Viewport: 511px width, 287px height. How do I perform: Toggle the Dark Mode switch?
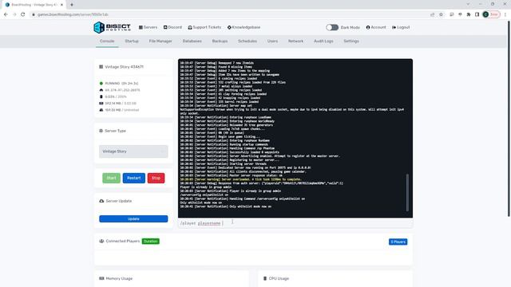(x=332, y=27)
